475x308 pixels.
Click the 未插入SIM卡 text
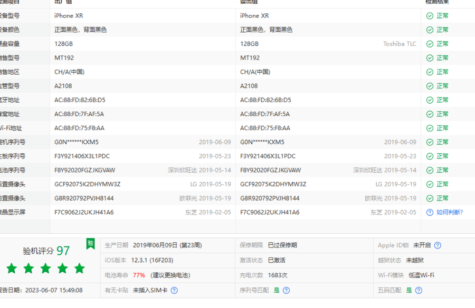(x=150, y=291)
